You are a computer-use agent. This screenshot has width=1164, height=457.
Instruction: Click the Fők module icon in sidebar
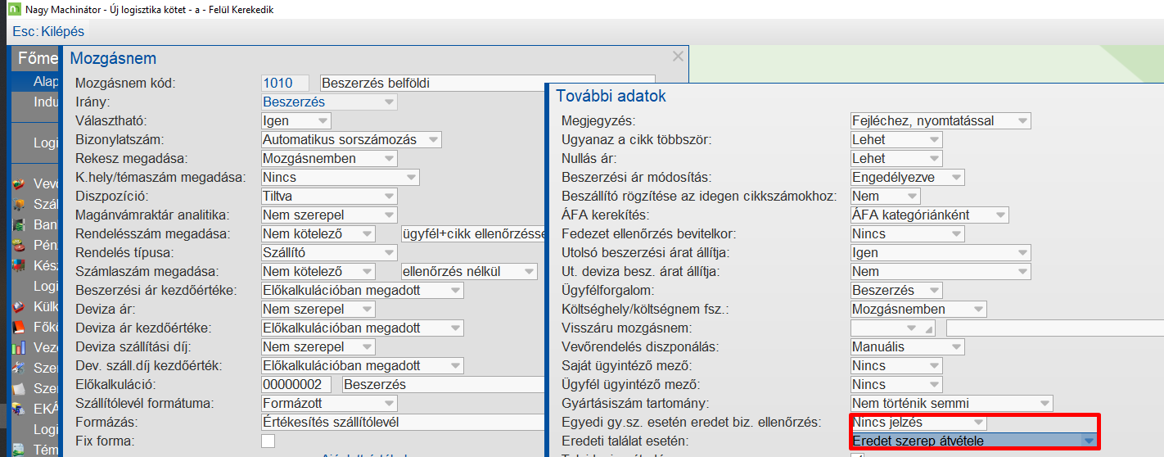19,327
